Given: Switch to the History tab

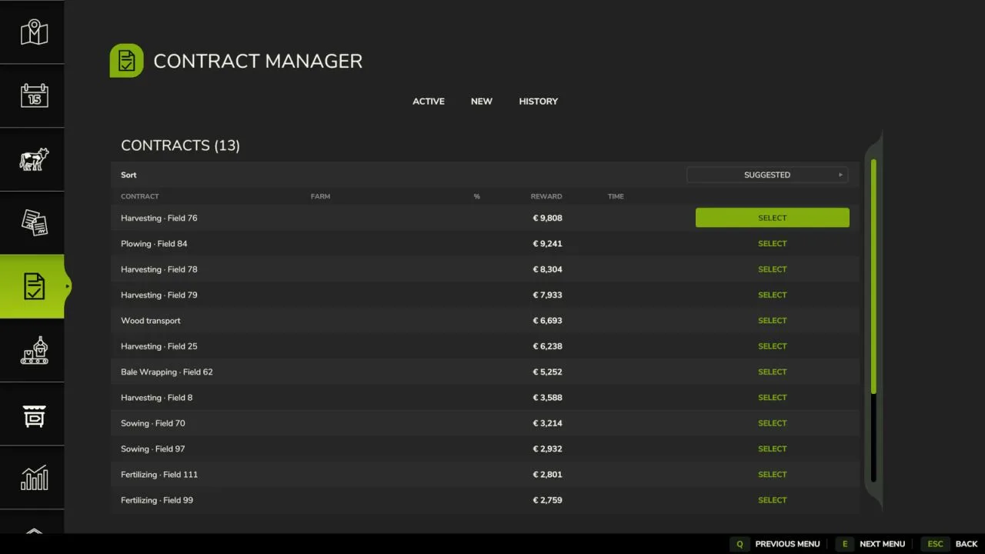Looking at the screenshot, I should tap(538, 102).
